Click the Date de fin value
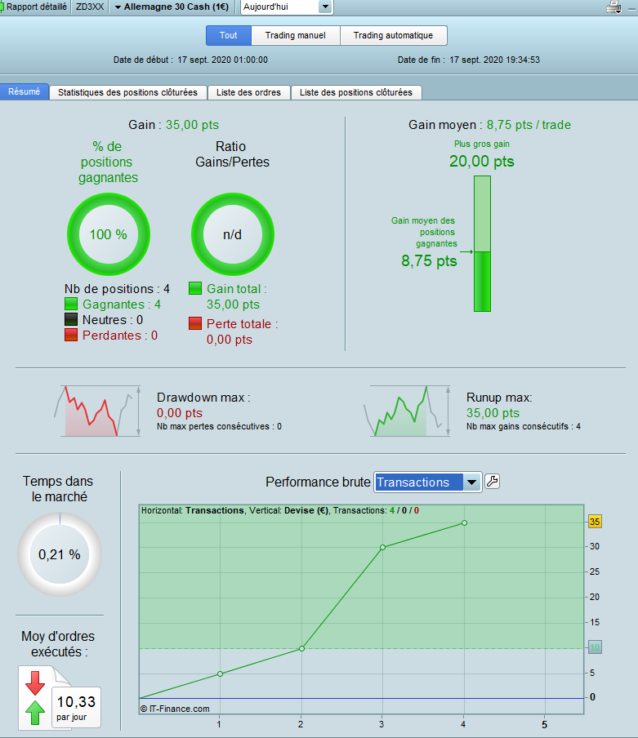This screenshot has height=738, width=638. click(x=495, y=60)
